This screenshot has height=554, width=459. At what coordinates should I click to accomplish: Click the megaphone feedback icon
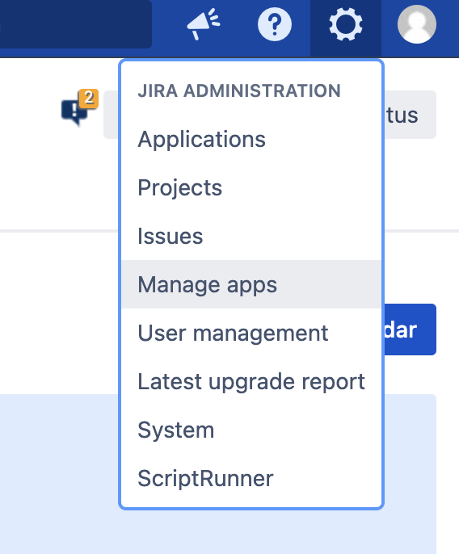coord(204,24)
